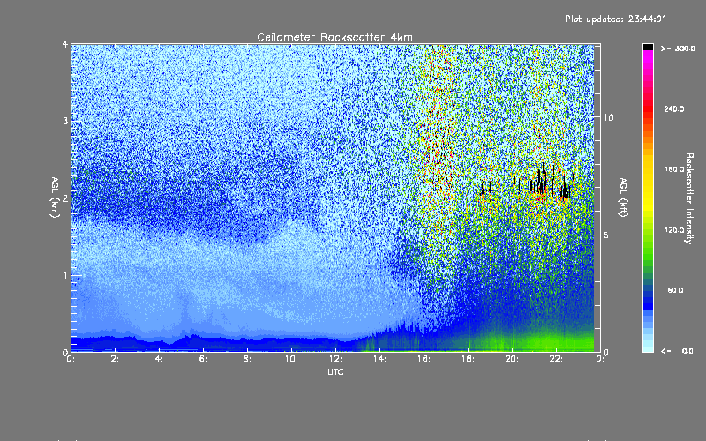Click the "60.0" colorbar value
The height and width of the screenshot is (441, 706).
(x=675, y=290)
